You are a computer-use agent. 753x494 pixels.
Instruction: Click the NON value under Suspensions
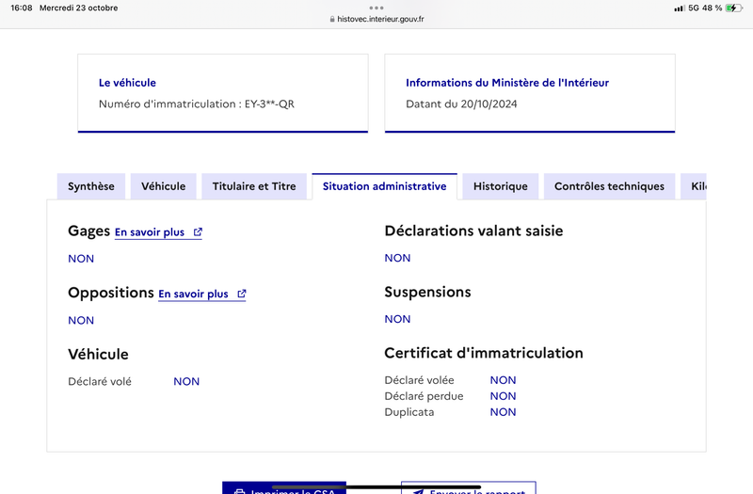tap(397, 319)
